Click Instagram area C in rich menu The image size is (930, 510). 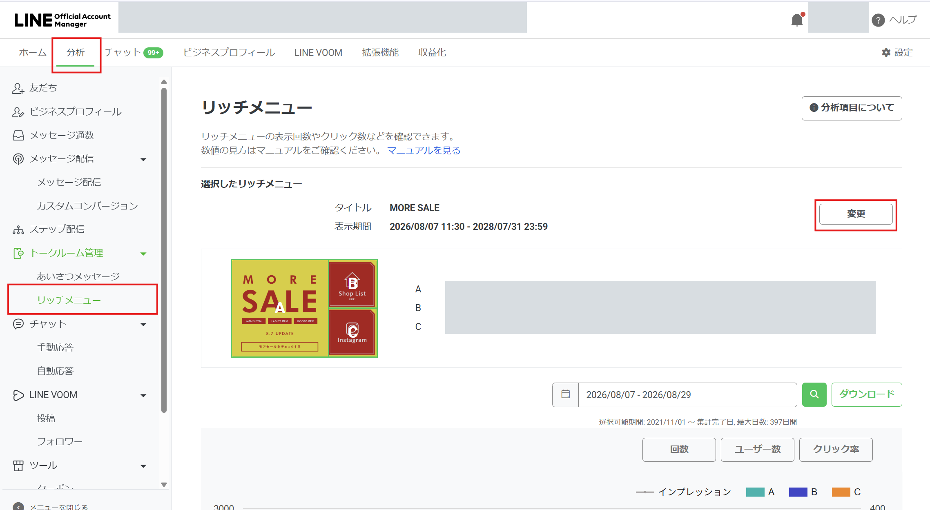click(x=352, y=332)
